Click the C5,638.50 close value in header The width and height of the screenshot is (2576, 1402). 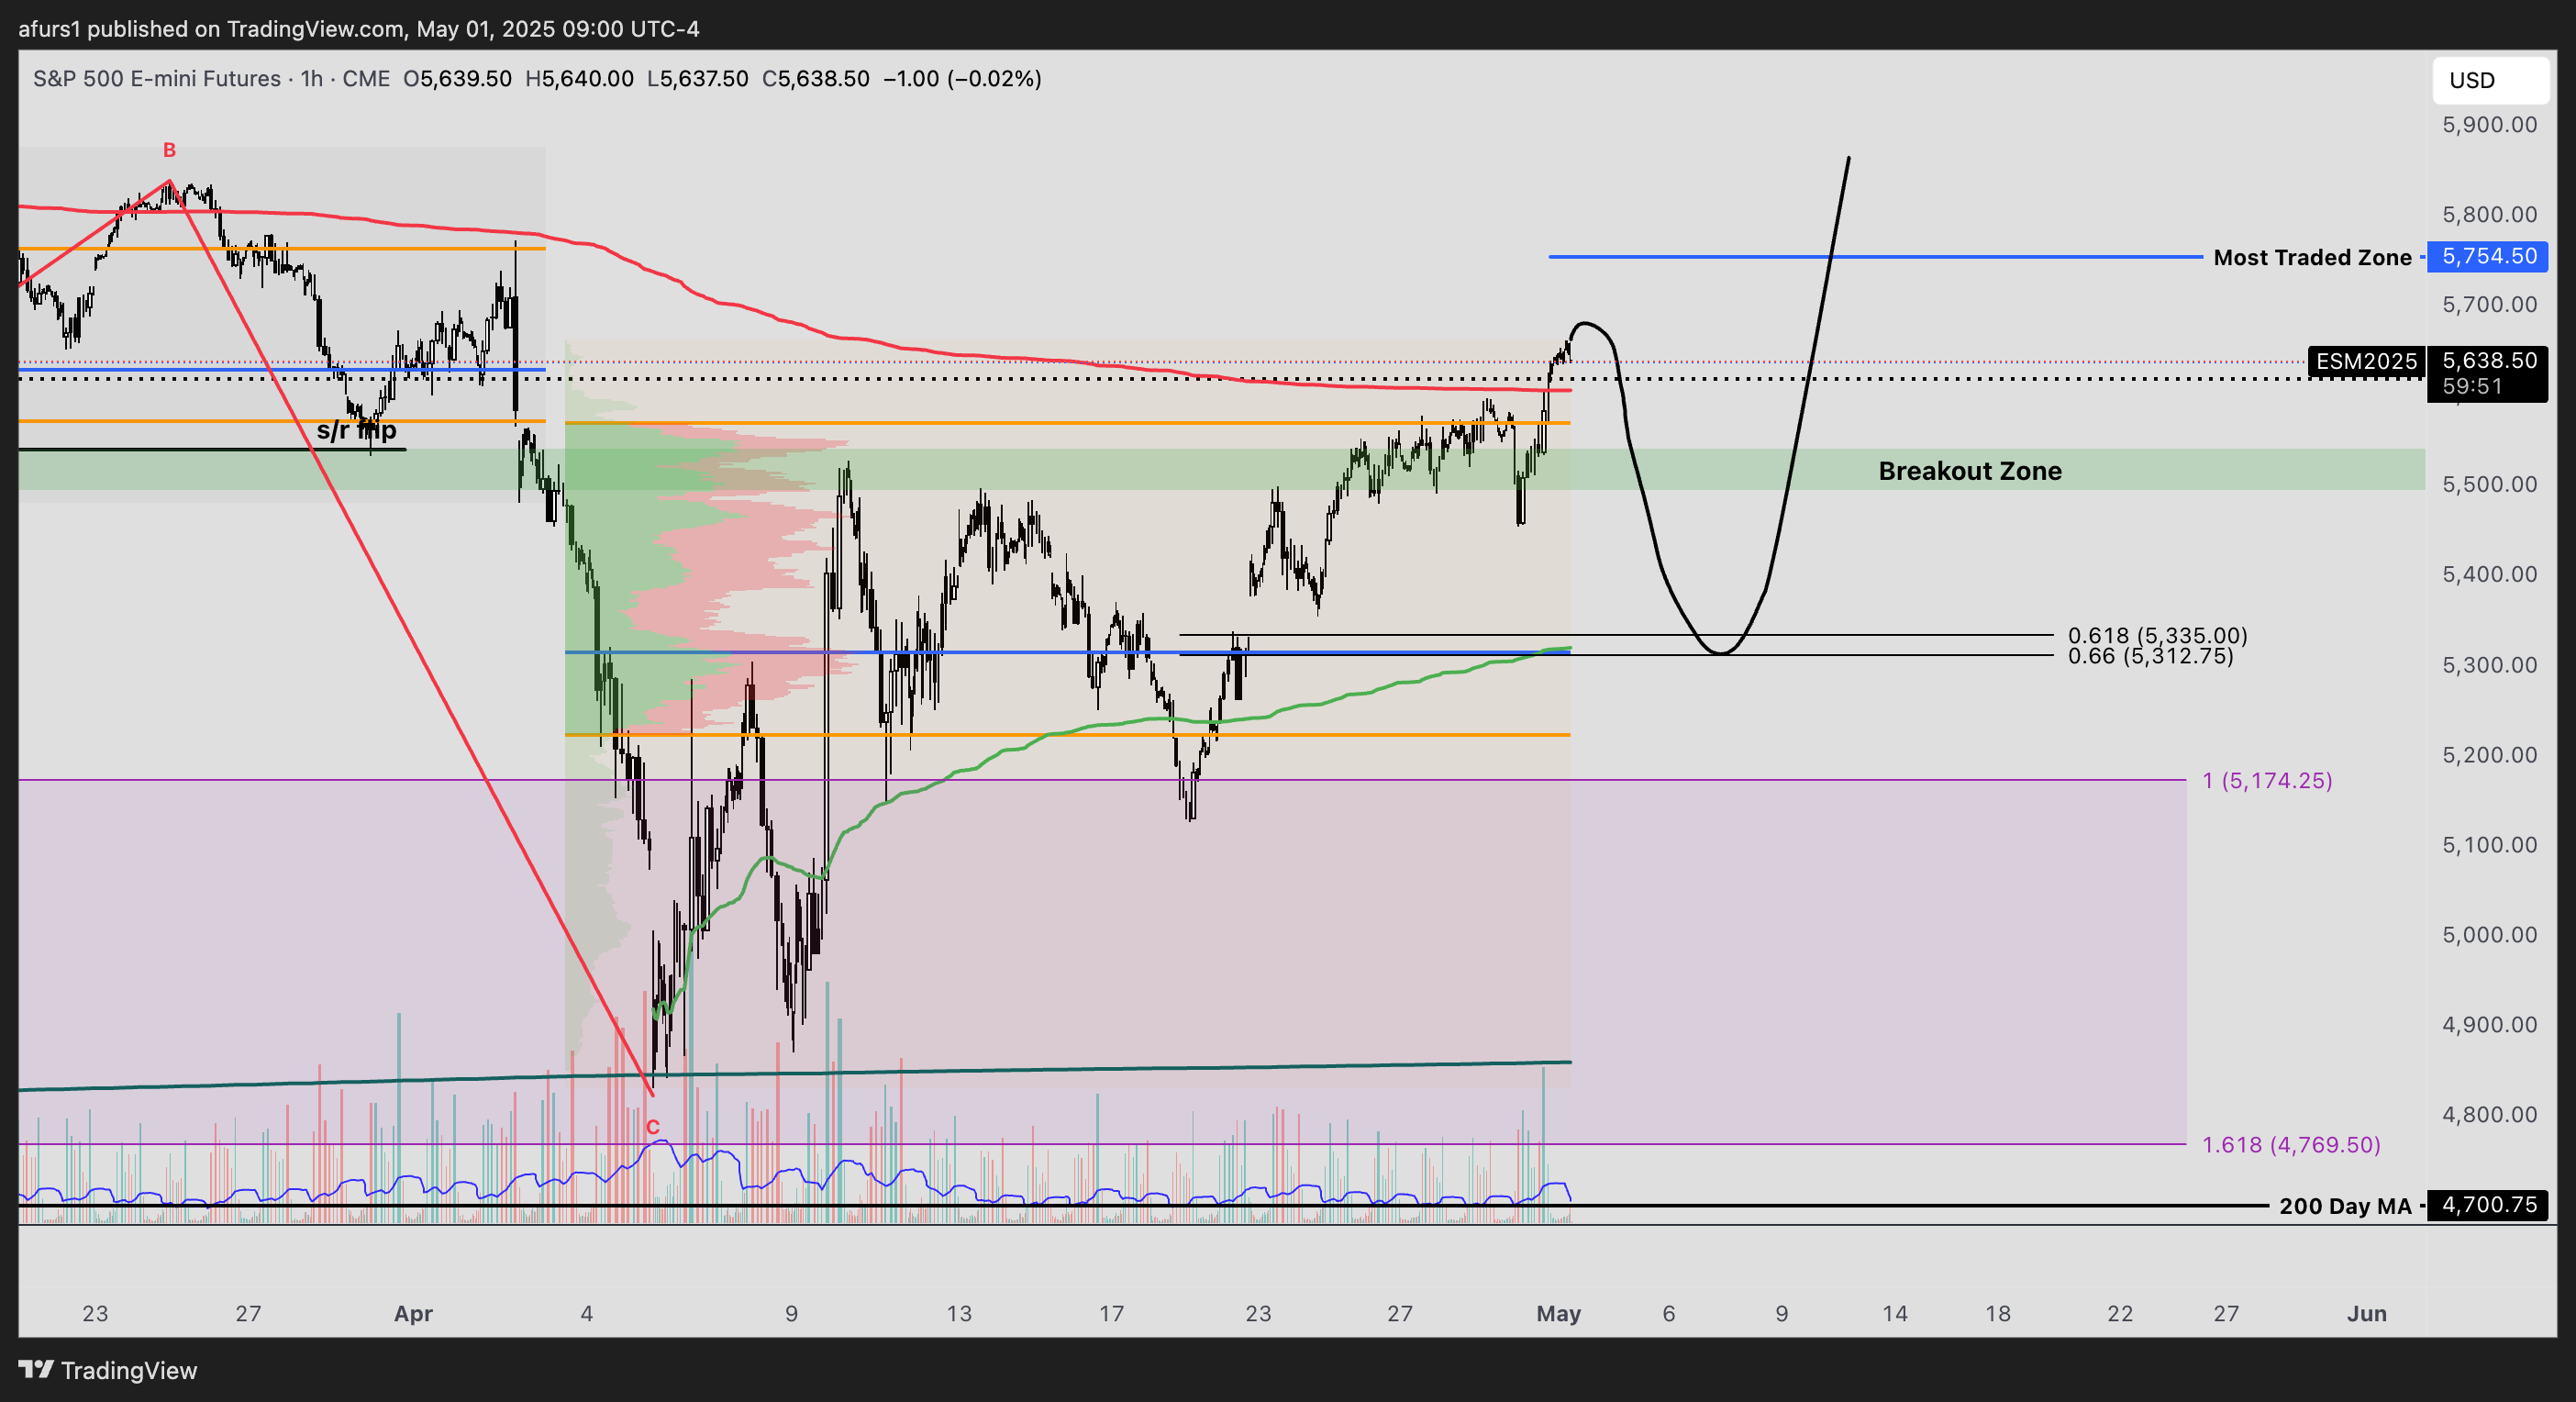click(x=815, y=79)
